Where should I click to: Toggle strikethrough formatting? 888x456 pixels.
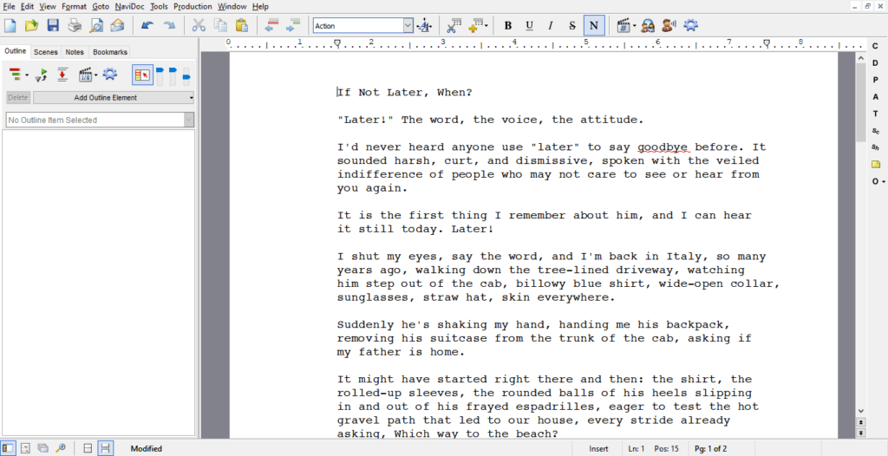point(572,25)
